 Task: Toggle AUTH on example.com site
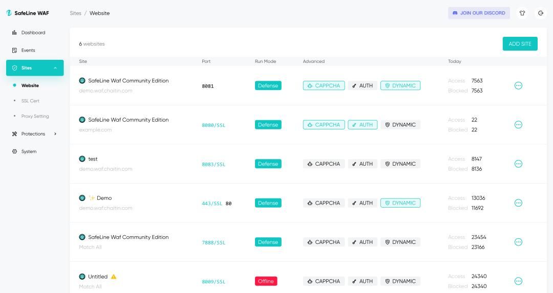coord(362,125)
